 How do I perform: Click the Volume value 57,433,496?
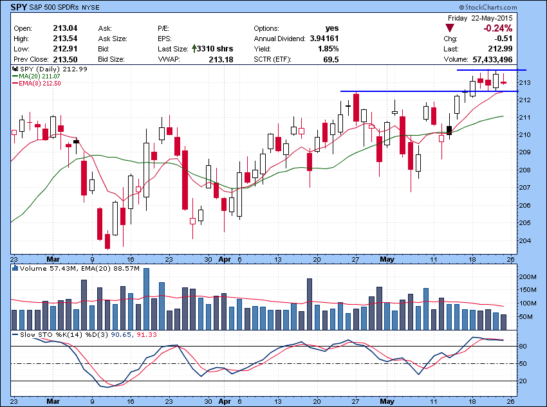(x=492, y=59)
